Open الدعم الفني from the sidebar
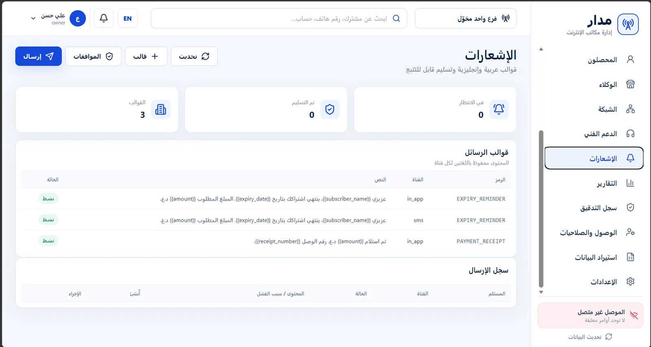This screenshot has height=347, width=651. click(x=594, y=134)
